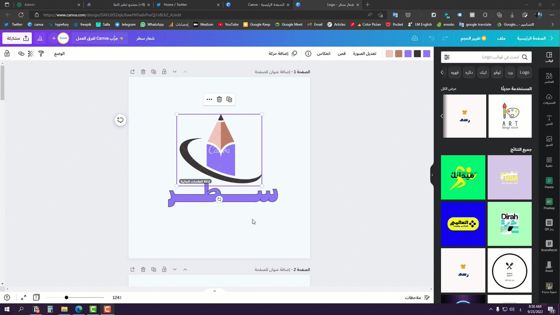The width and height of the screenshot is (560, 315).
Task: Toggle the lock on page 1
Action: (x=164, y=72)
